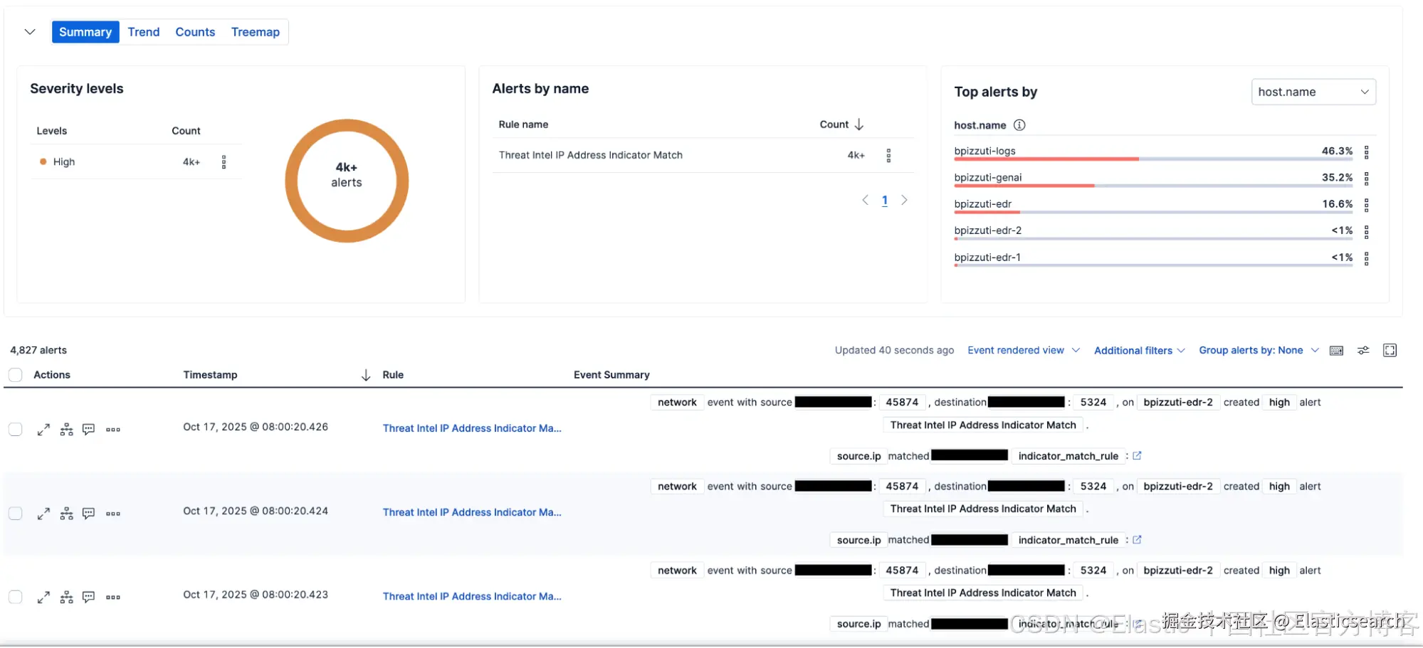This screenshot has width=1423, height=648.
Task: Open more actions menu for third alert
Action: point(113,597)
